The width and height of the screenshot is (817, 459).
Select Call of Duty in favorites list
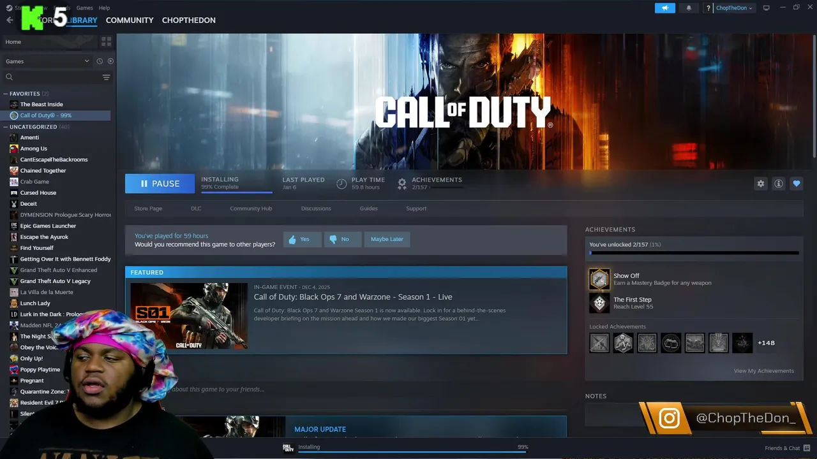(x=56, y=115)
